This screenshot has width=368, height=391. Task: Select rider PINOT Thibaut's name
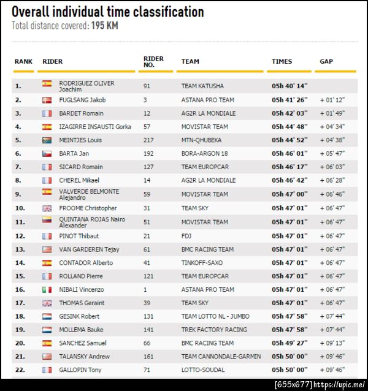click(x=79, y=236)
